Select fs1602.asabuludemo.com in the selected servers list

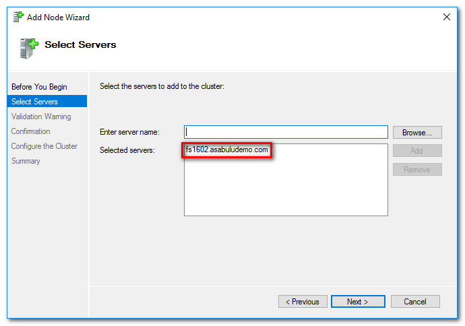click(227, 150)
